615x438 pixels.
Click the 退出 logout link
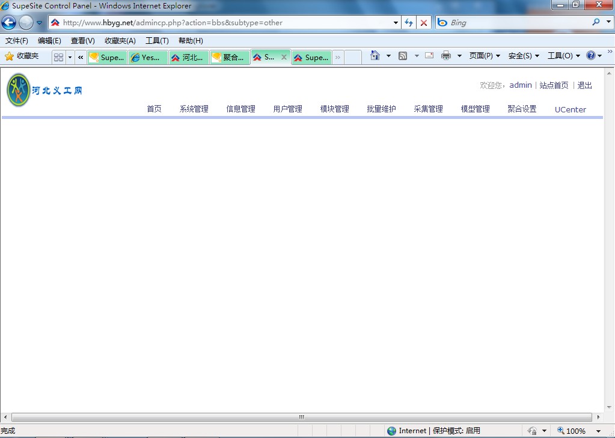point(584,85)
